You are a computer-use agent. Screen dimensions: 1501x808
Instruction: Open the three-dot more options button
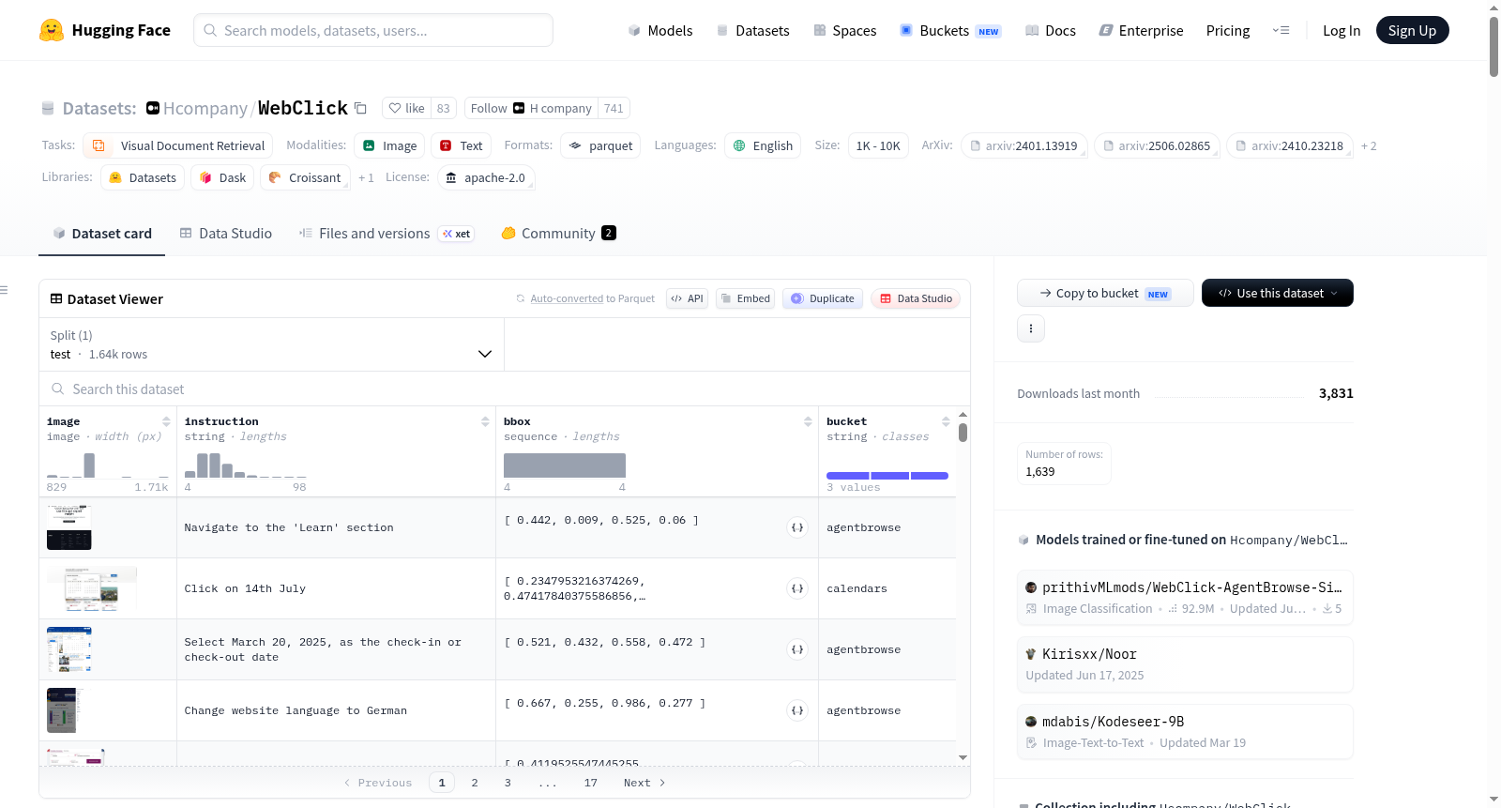pos(1031,328)
